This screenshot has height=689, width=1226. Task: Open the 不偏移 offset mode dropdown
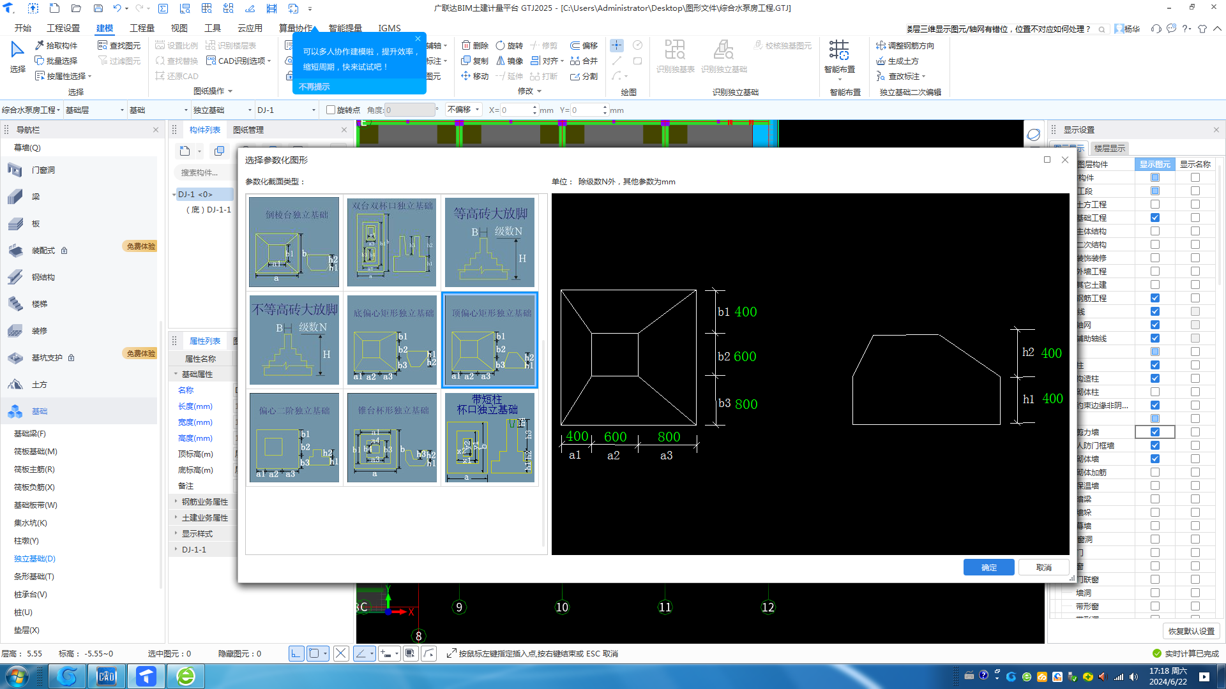coord(464,110)
